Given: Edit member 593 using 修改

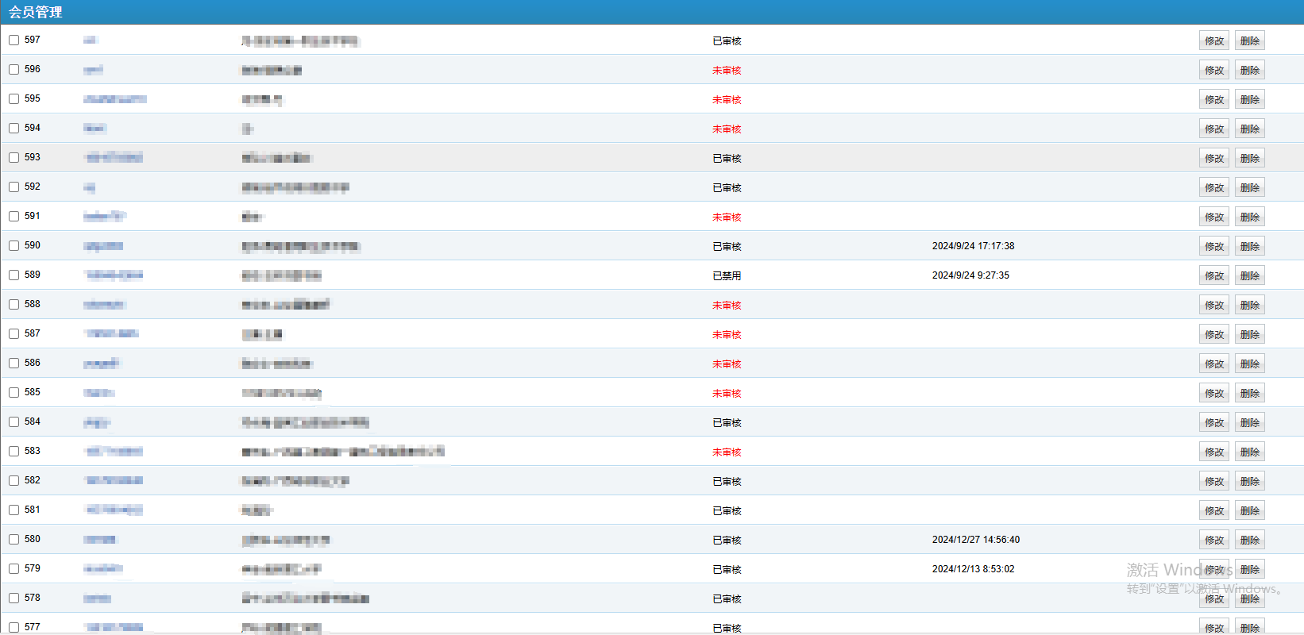Looking at the screenshot, I should pos(1213,158).
